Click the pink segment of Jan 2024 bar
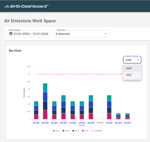This screenshot has width=150, height=142. click(x=36, y=117)
